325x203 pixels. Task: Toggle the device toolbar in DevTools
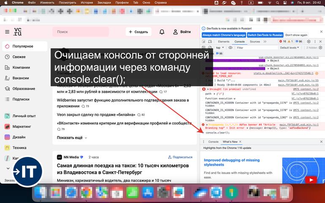coord(210,41)
